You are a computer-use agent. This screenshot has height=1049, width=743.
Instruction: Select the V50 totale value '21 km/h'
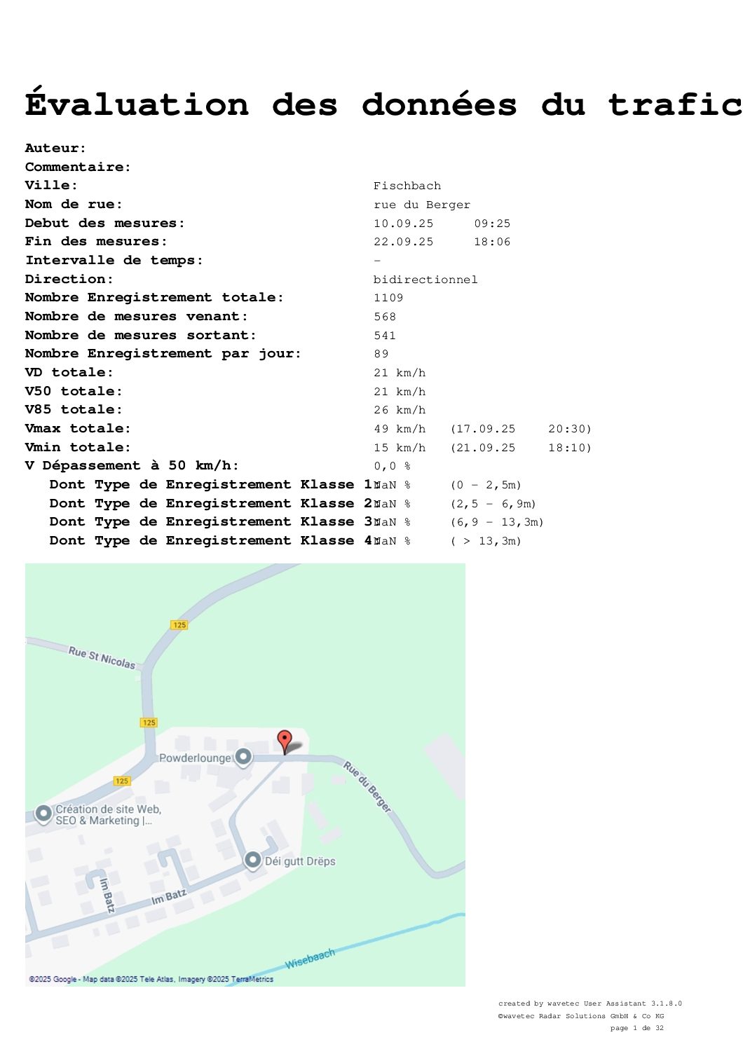(400, 392)
